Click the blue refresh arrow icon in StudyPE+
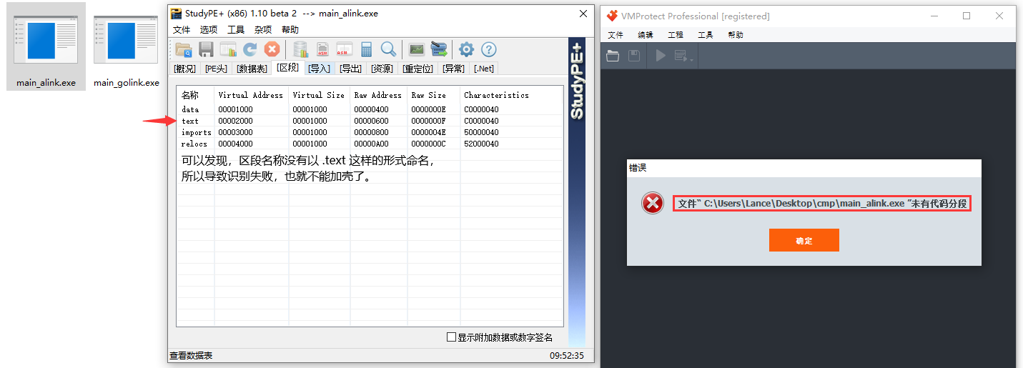1023x368 pixels. [x=249, y=49]
